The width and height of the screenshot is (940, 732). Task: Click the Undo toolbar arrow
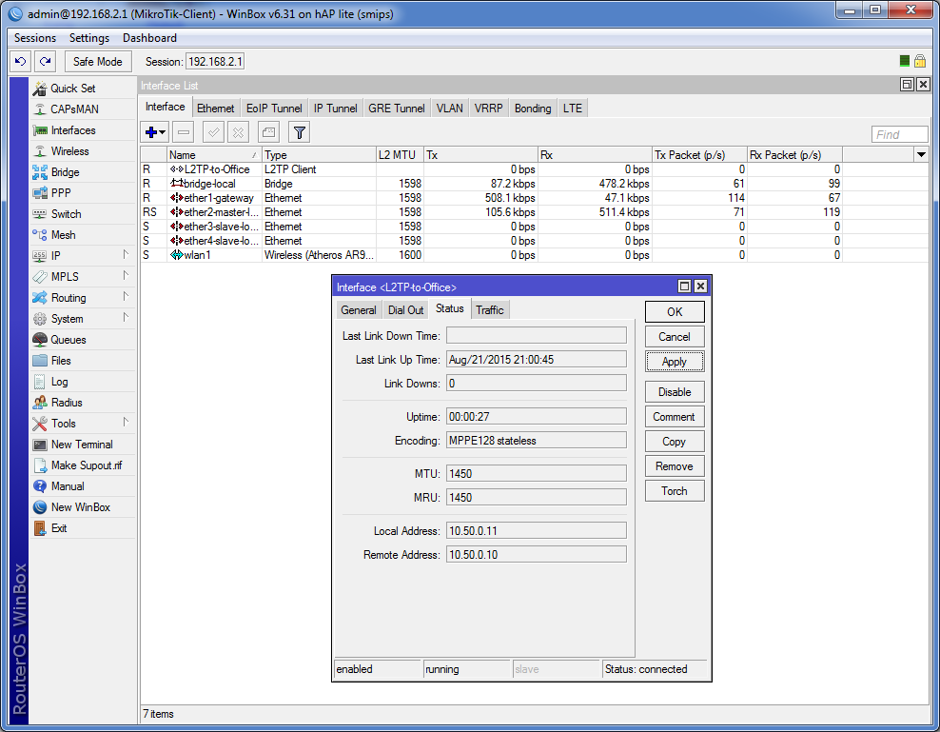click(21, 61)
